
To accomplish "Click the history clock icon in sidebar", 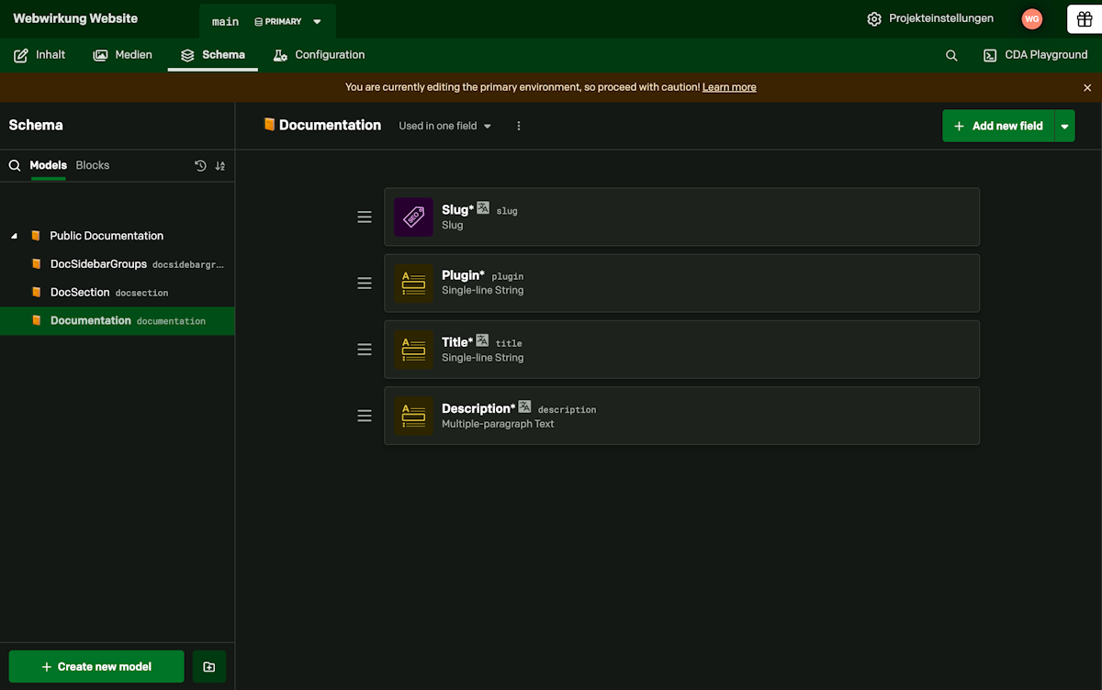I will coord(200,166).
